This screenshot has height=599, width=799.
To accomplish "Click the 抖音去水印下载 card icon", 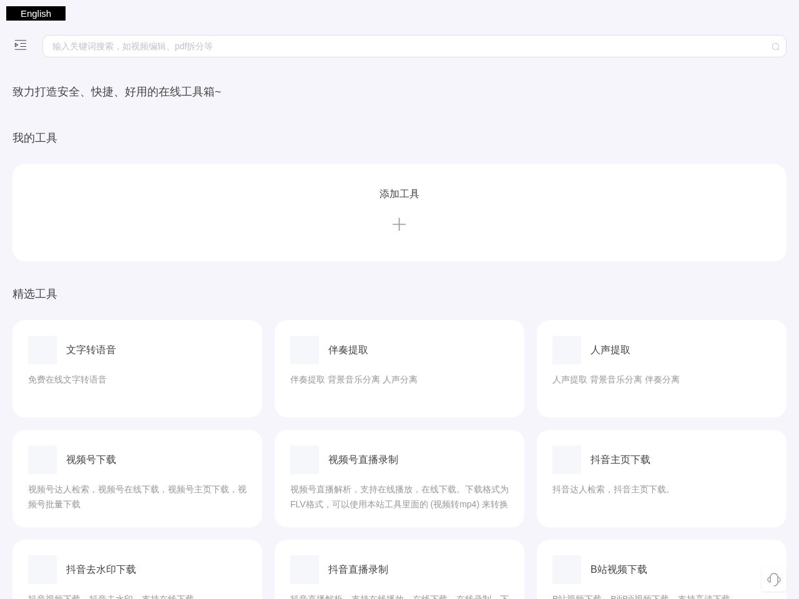I will point(42,570).
